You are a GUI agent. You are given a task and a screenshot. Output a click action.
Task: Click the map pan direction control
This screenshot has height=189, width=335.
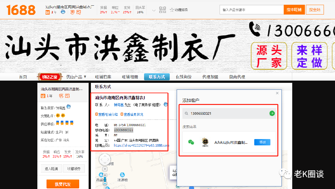pos(105,159)
